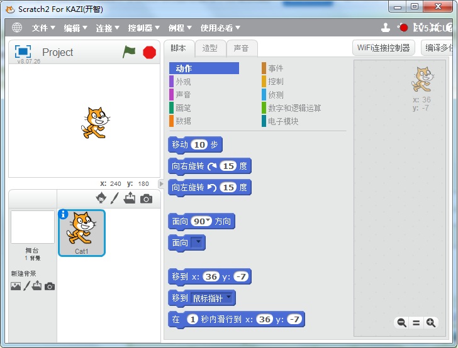Open target dropdown in 面向 block
The width and height of the screenshot is (458, 348).
(198, 242)
